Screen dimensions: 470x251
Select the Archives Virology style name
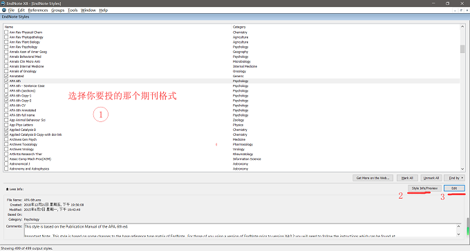coord(21,149)
